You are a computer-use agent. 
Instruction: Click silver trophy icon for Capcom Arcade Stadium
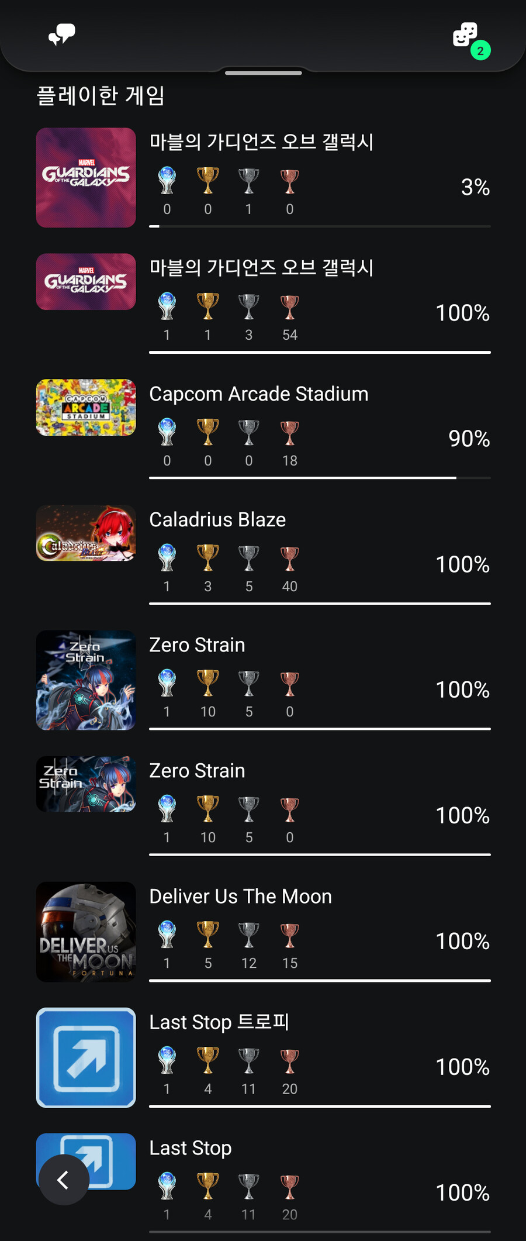coord(249,432)
